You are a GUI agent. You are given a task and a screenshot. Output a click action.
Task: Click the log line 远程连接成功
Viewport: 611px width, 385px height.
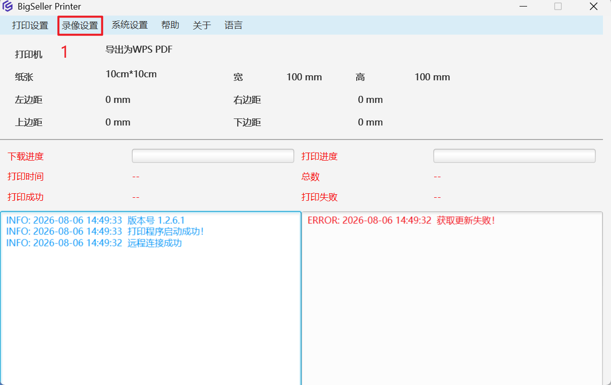click(94, 243)
